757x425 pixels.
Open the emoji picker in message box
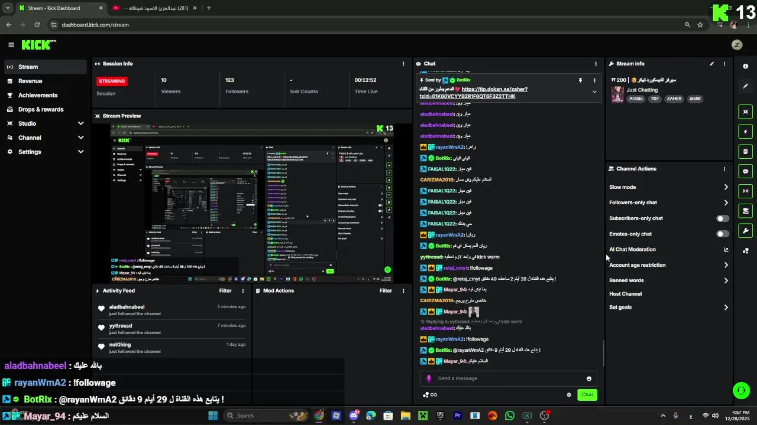589,378
